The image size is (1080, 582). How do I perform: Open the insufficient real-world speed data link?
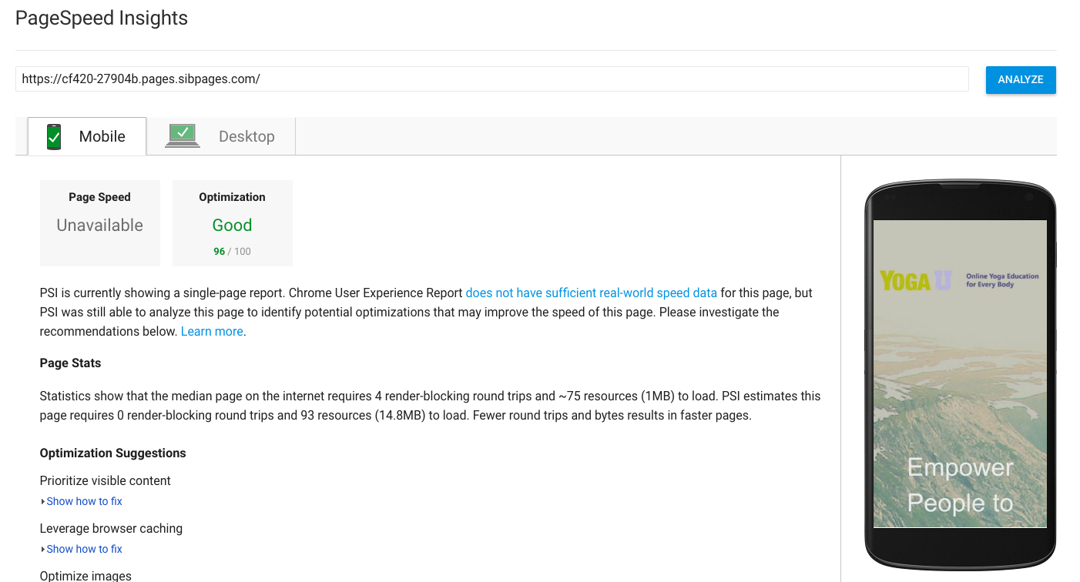click(591, 293)
